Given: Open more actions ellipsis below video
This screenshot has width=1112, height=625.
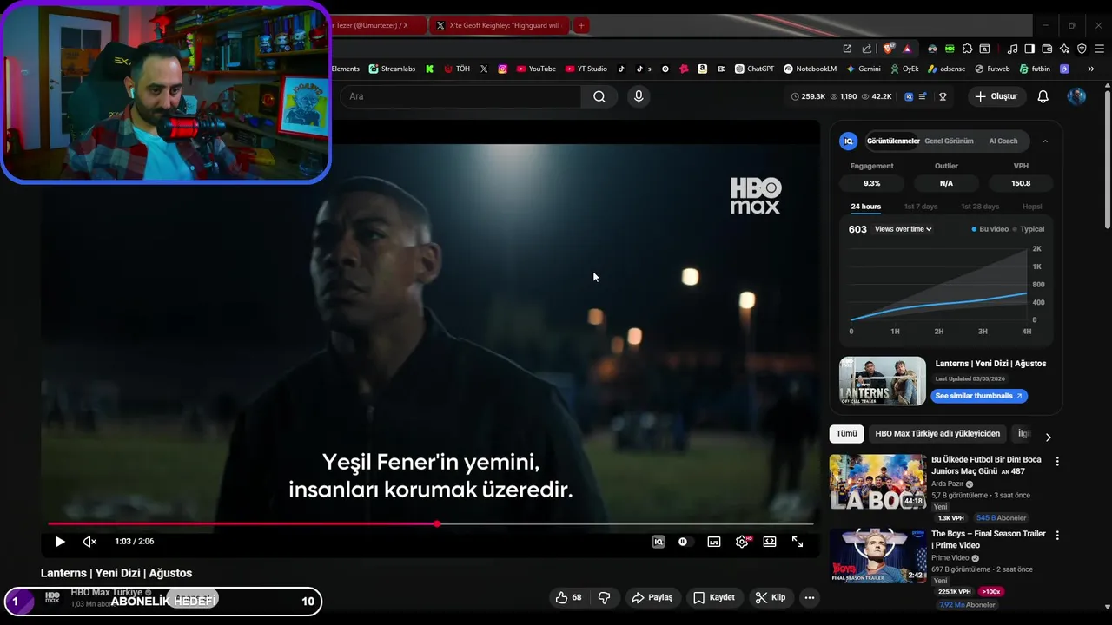Looking at the screenshot, I should (810, 597).
